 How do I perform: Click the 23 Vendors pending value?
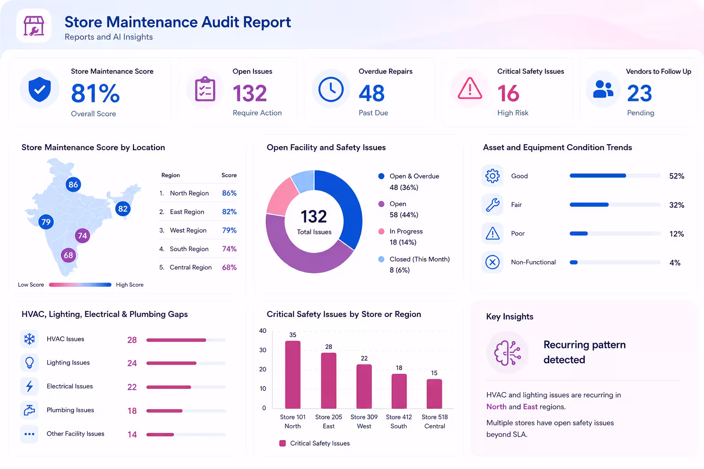(x=639, y=93)
